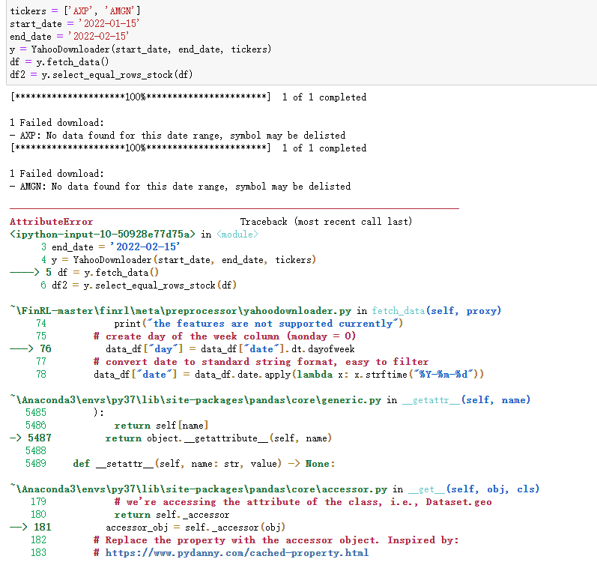597x565 pixels.
Task: Click the tickers assignment line in code cell
Action: pos(75,11)
